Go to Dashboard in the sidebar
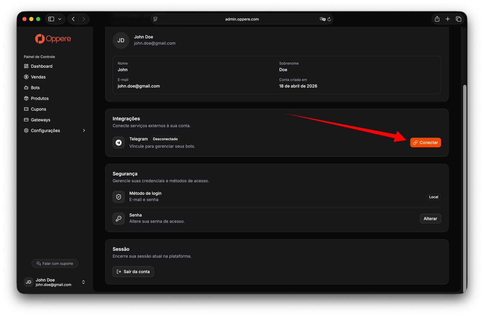 pyautogui.click(x=41, y=66)
